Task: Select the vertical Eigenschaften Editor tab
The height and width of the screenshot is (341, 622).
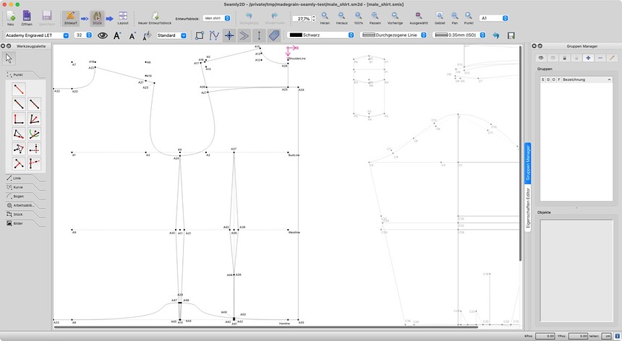Action: pyautogui.click(x=527, y=207)
